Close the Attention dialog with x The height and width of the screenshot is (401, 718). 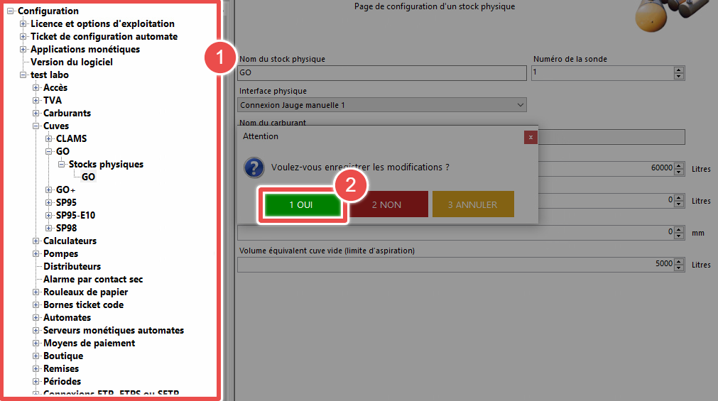point(530,137)
